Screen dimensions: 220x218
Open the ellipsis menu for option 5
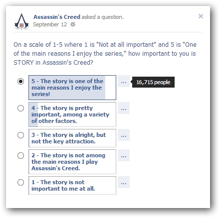point(124,81)
